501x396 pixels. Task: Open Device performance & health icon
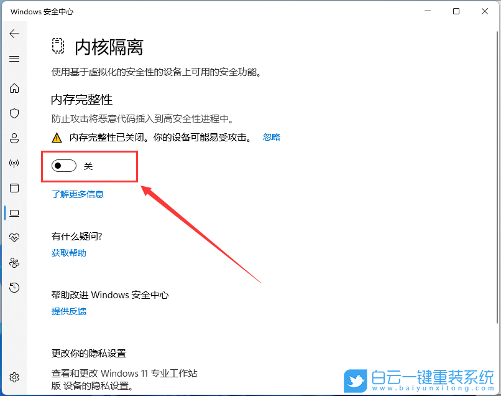pos(14,237)
